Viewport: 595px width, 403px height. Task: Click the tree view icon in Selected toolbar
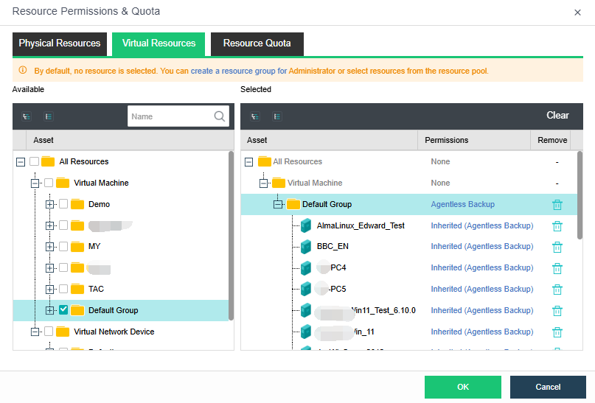click(x=255, y=116)
